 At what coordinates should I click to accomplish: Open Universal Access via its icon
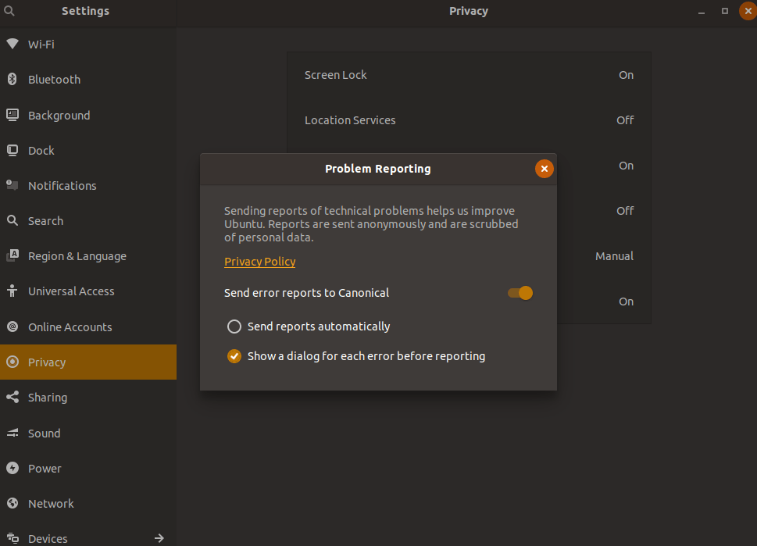click(x=12, y=291)
